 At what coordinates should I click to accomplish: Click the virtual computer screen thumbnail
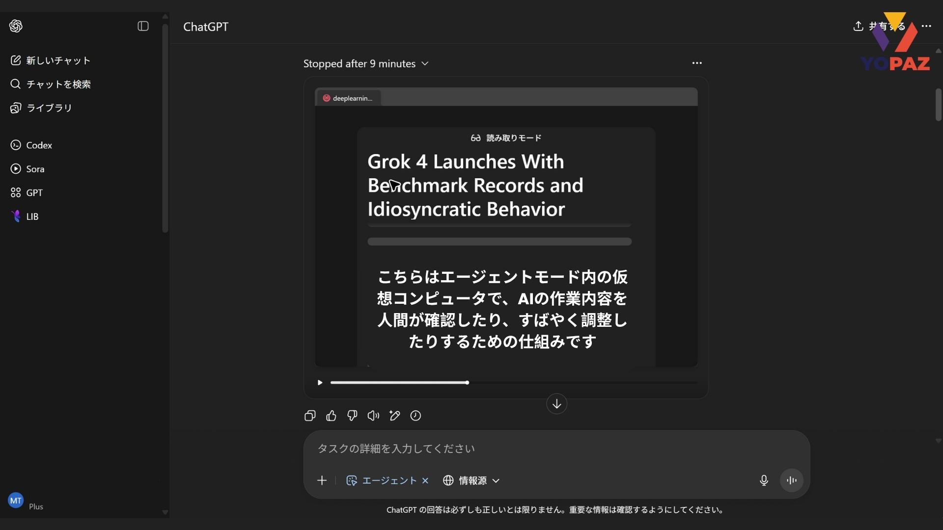(506, 227)
